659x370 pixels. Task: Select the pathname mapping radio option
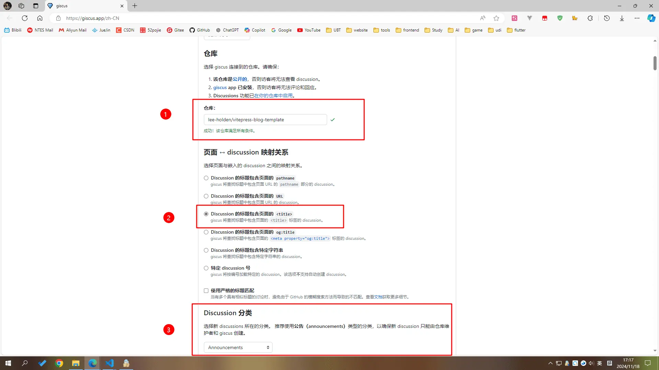(x=206, y=178)
